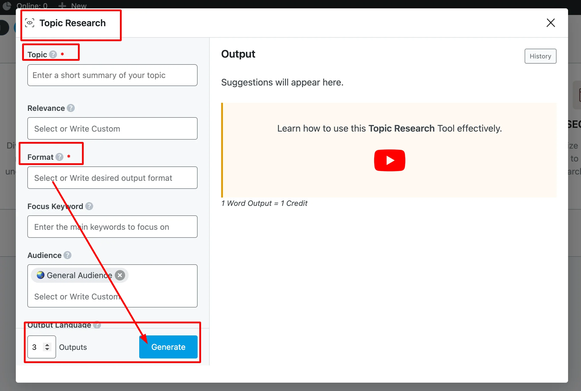The image size is (581, 391).
Task: Play the YouTube tutorial video
Action: tap(389, 160)
